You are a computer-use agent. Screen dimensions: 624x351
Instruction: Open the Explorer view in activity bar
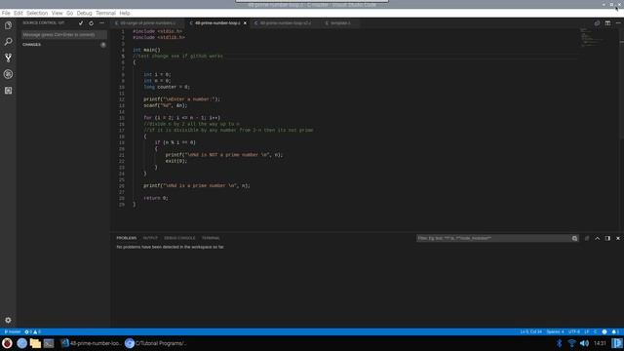click(x=8, y=25)
